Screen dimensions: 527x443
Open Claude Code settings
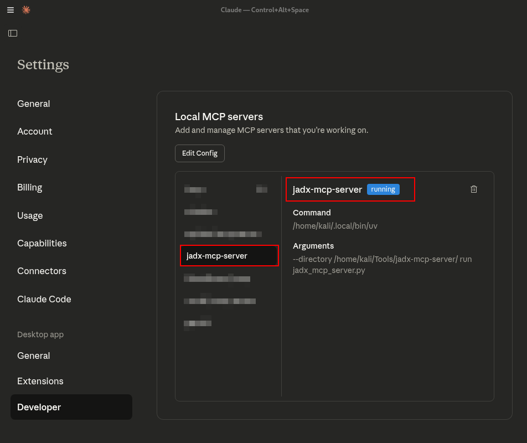(44, 299)
